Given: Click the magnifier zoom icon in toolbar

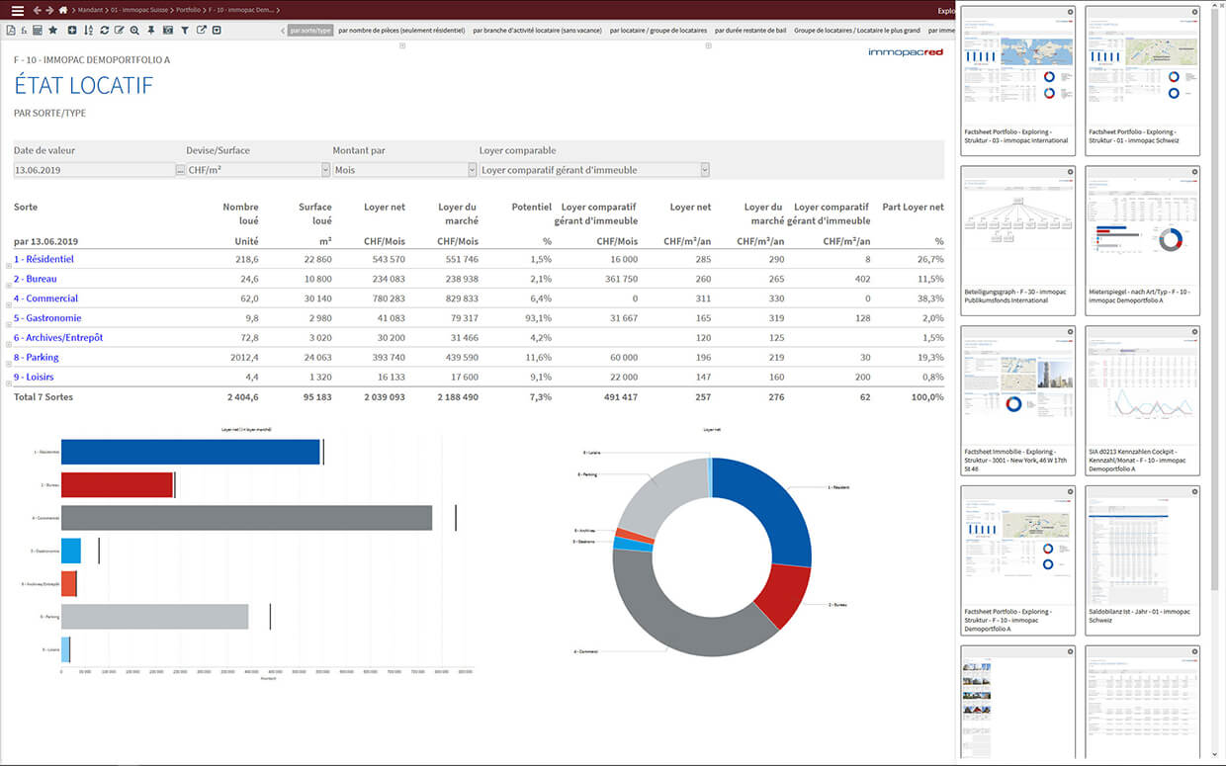Looking at the screenshot, I should [x=134, y=31].
